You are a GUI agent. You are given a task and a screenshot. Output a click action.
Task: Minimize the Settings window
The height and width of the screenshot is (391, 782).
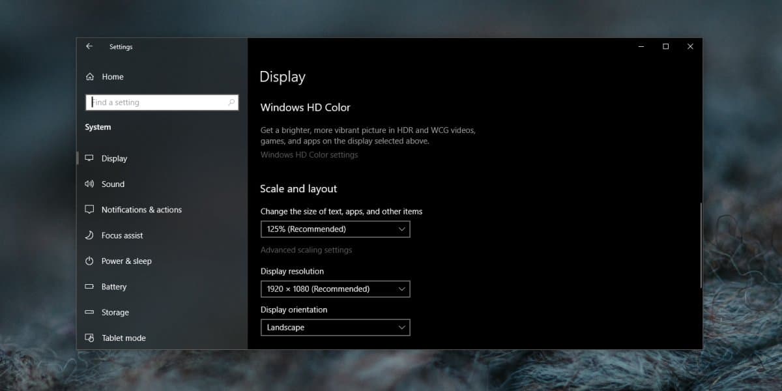click(x=641, y=46)
